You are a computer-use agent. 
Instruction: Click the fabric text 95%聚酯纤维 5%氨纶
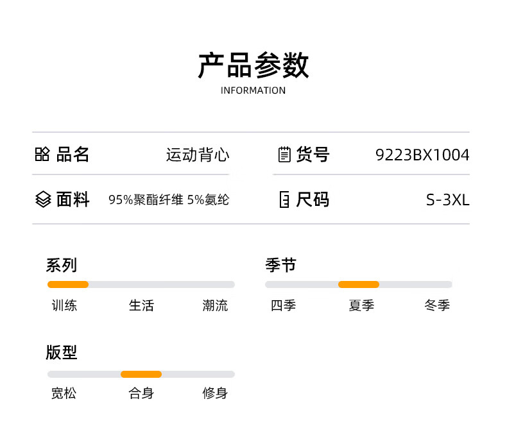169,199
